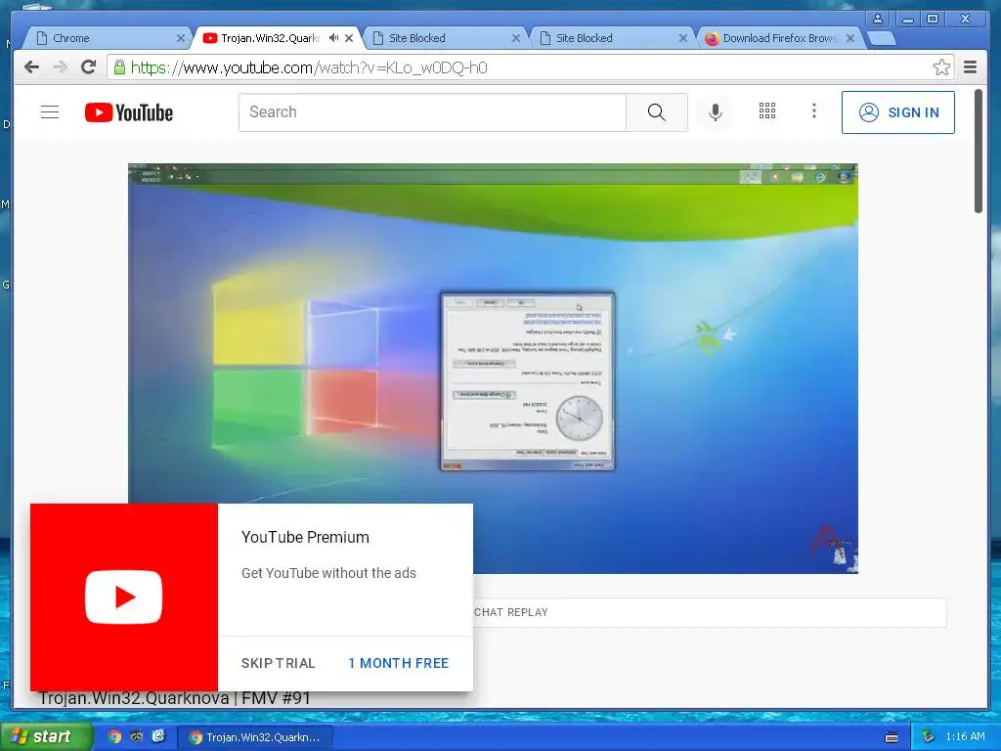The width and height of the screenshot is (1001, 751).
Task: Click the red YouTube Premium play logo
Action: [124, 597]
